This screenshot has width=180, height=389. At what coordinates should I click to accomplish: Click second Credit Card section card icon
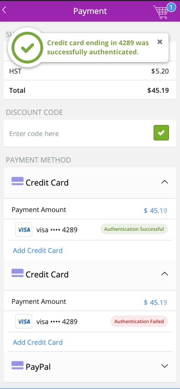pos(17,273)
